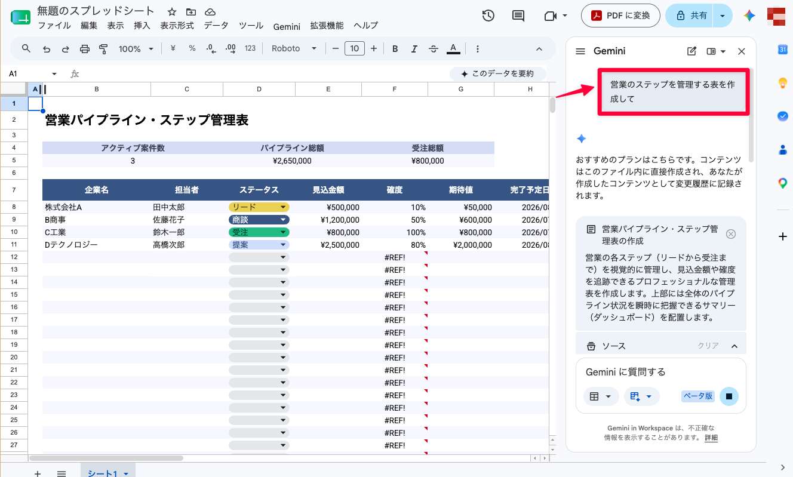Select the paint format tool
Image resolution: width=793 pixels, height=477 pixels.
(x=103, y=49)
